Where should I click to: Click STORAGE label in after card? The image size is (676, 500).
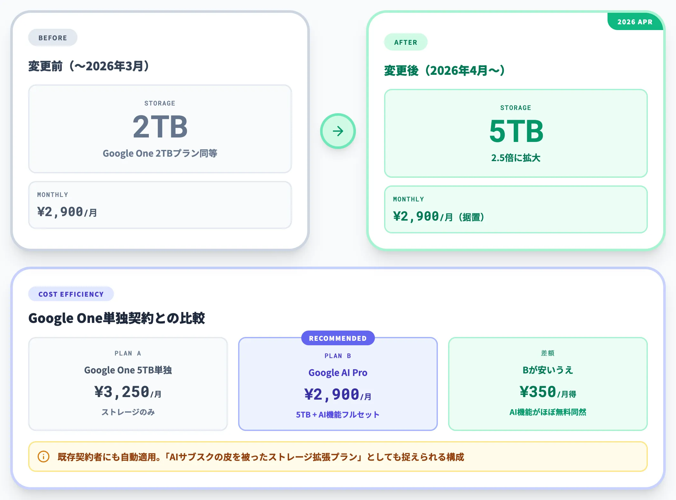coord(516,108)
